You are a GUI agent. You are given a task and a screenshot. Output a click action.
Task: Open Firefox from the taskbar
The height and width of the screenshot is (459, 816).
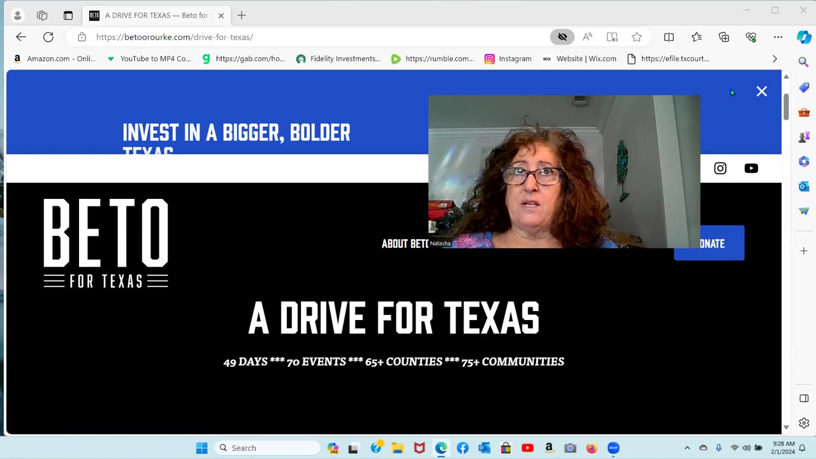pos(592,448)
